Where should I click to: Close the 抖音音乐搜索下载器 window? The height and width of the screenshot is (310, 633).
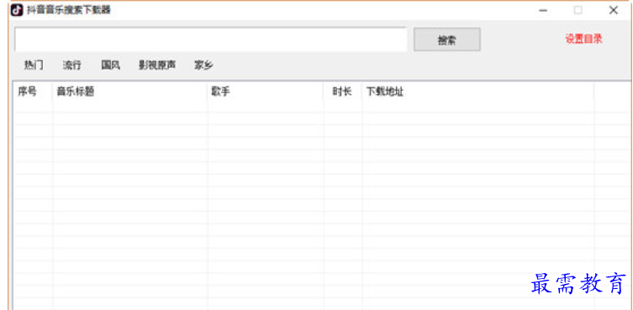click(613, 10)
